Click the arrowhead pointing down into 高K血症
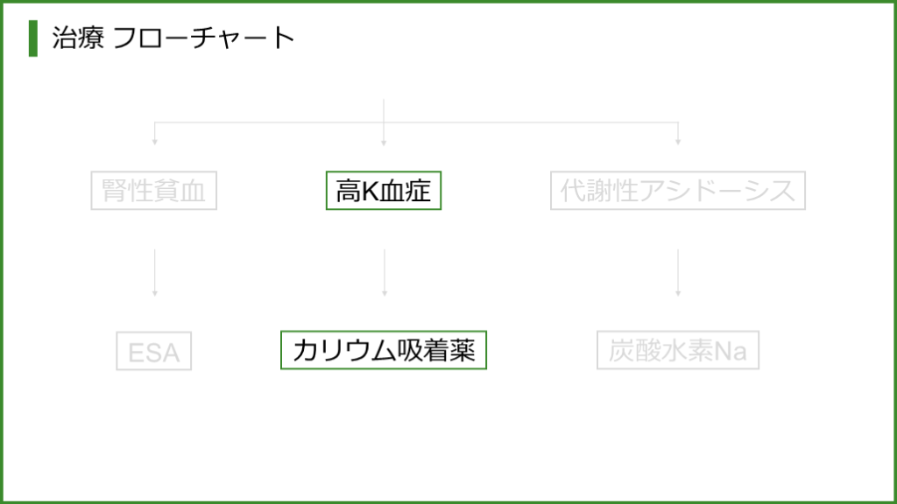 [x=384, y=140]
